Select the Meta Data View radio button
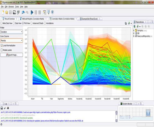 pyautogui.click(x=1, y=23)
